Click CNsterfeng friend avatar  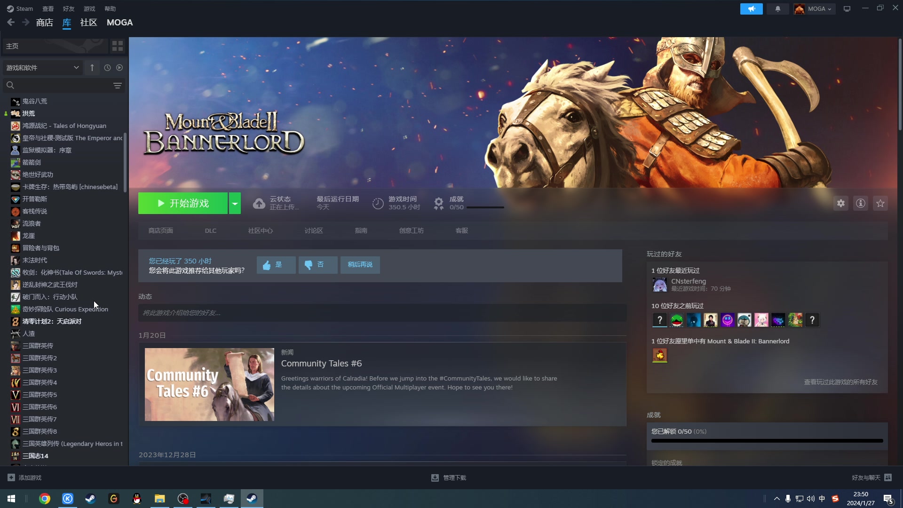tap(660, 285)
